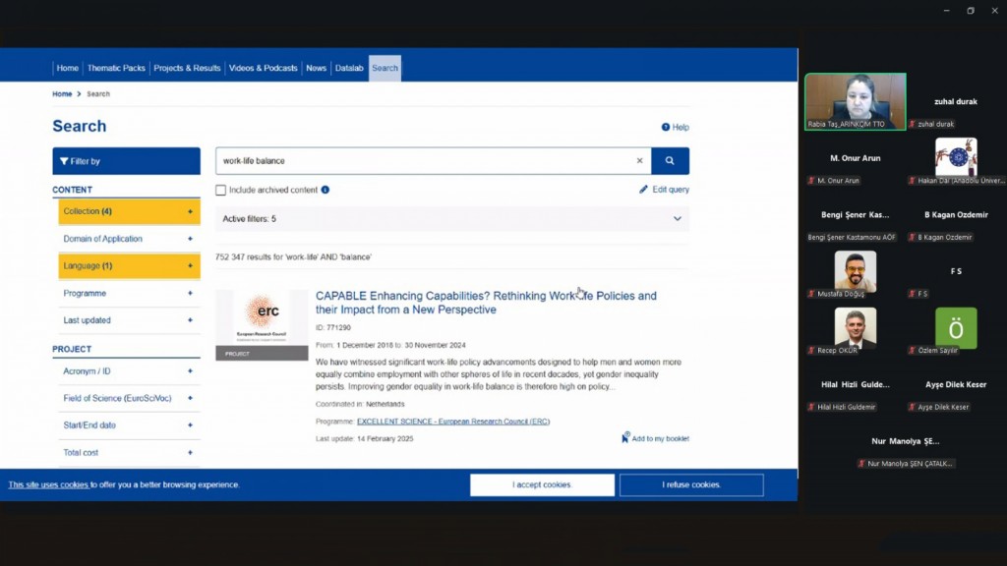
Task: Select Recep OKUR participant photo
Action: [855, 327]
